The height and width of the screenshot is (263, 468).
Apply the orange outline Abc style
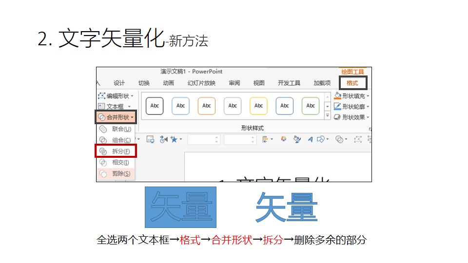(x=207, y=106)
